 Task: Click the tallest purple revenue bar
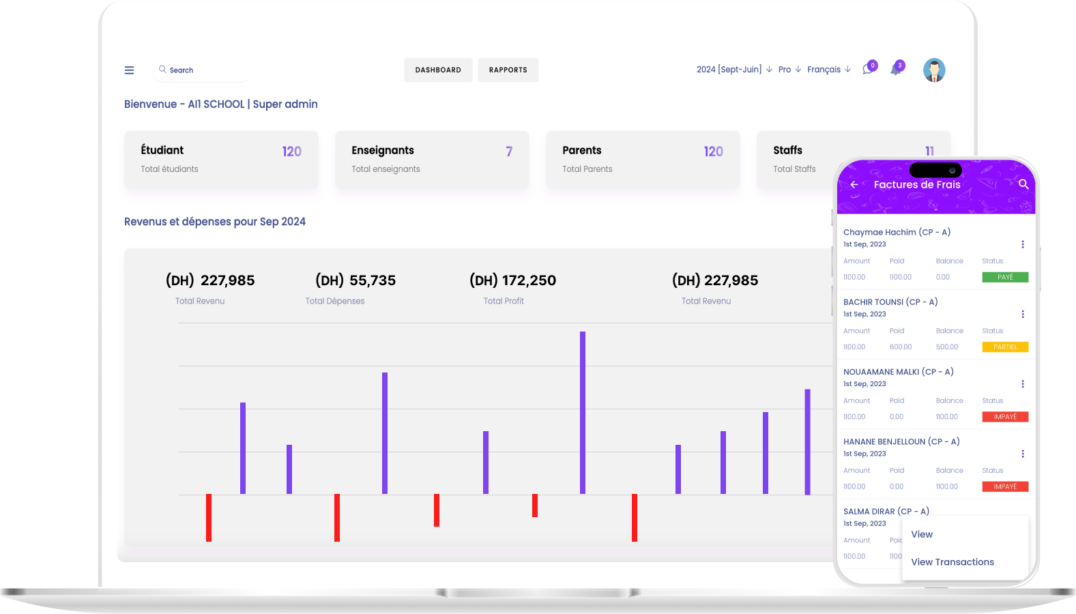coord(583,412)
